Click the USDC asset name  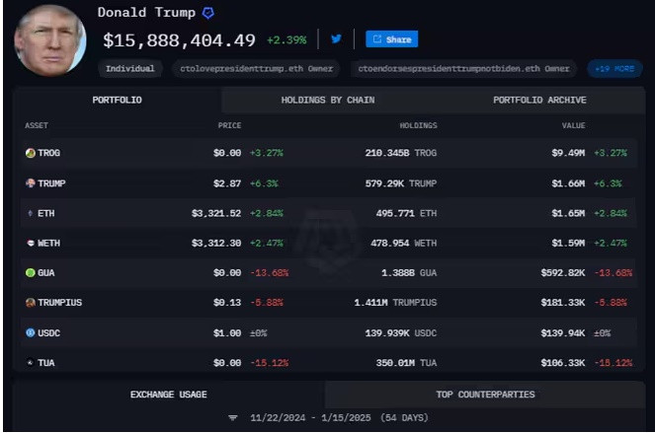point(48,332)
